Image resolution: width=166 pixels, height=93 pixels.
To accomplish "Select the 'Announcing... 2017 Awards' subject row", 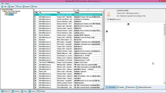I will point(68,24).
